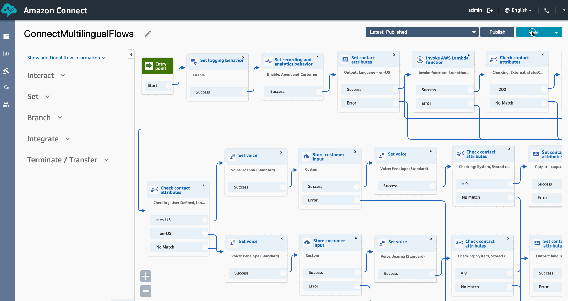Click 'Checking: External, statusC...' text
This screenshot has height=301, width=568.
point(518,72)
